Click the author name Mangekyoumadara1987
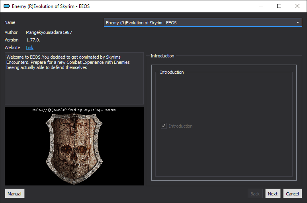This screenshot has width=307, height=203. pyautogui.click(x=49, y=32)
